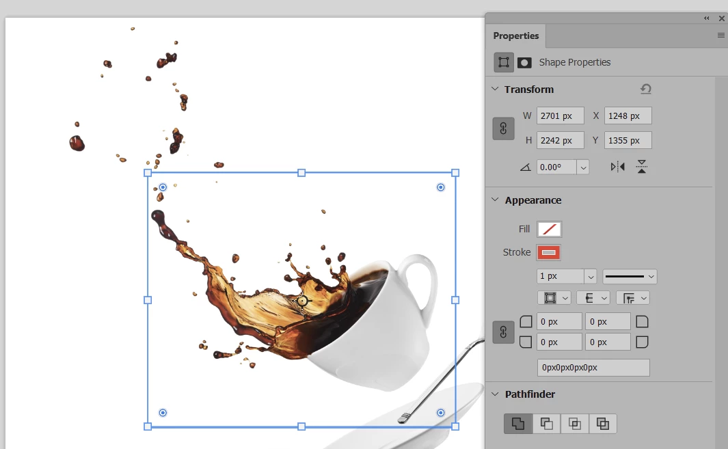
Task: Toggle the corner radius link constraint
Action: tap(503, 332)
